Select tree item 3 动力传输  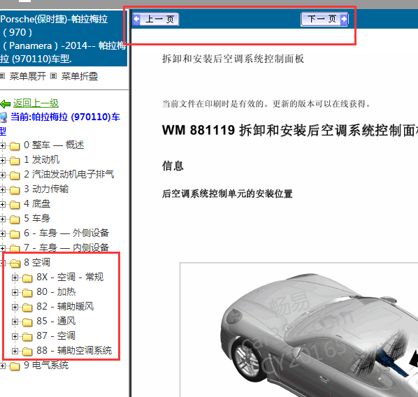[x=46, y=189]
